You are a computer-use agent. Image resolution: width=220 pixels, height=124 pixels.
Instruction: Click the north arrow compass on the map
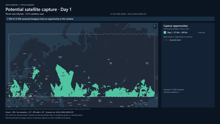(x=155, y=27)
